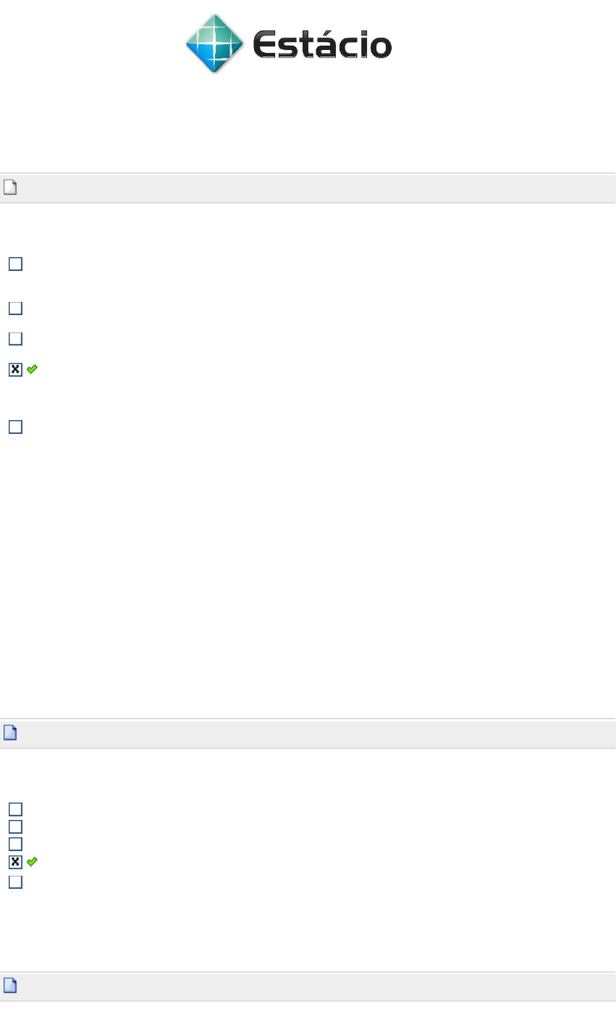Tick the second checkbox of the first question
The image size is (616, 1009).
tap(15, 309)
